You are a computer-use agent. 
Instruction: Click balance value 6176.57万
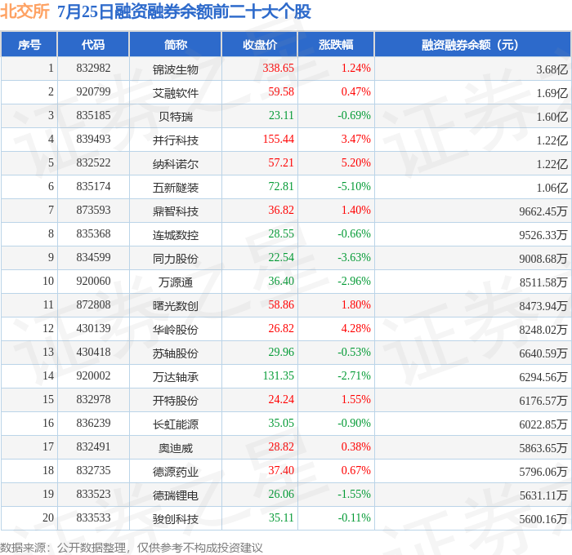pyautogui.click(x=543, y=401)
